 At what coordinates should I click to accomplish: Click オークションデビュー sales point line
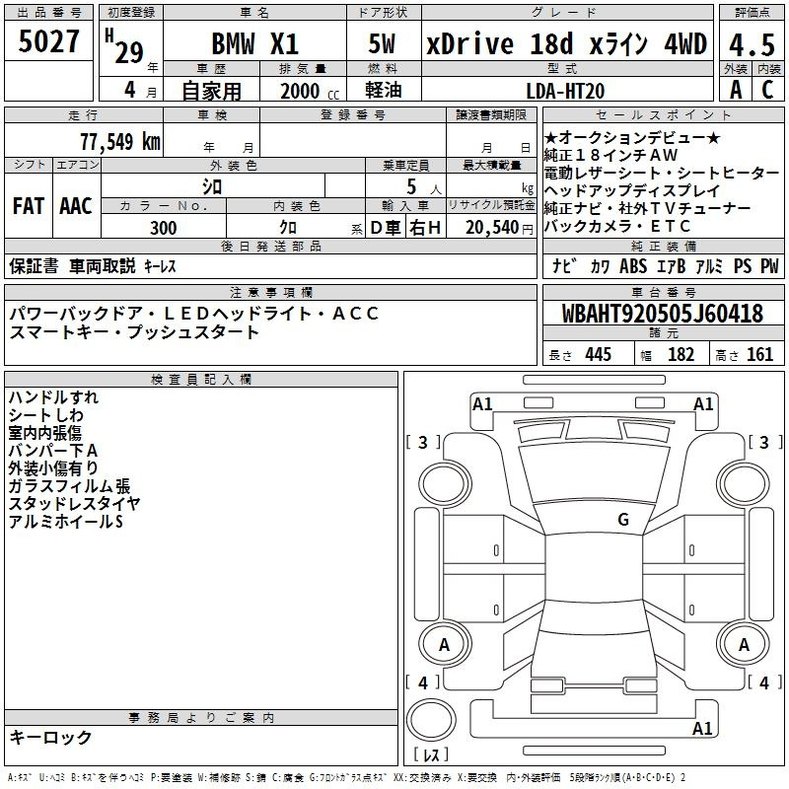coord(632,137)
